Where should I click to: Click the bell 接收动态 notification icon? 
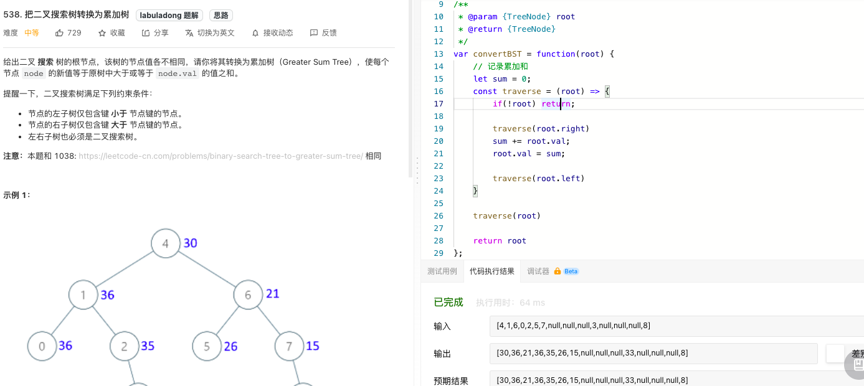[255, 33]
